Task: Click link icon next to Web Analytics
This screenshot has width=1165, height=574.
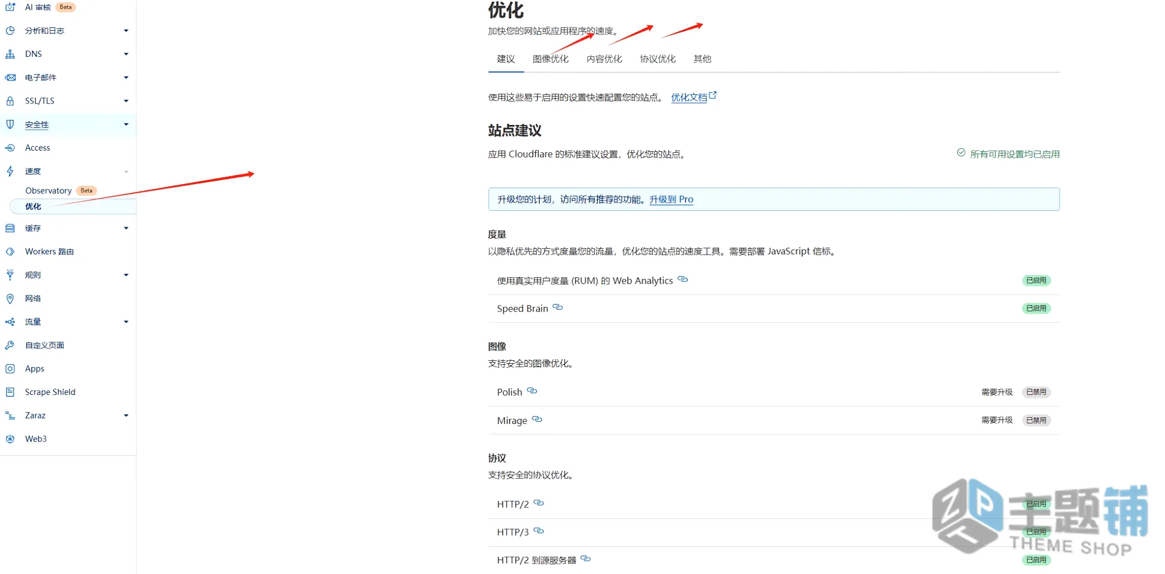Action: point(683,280)
